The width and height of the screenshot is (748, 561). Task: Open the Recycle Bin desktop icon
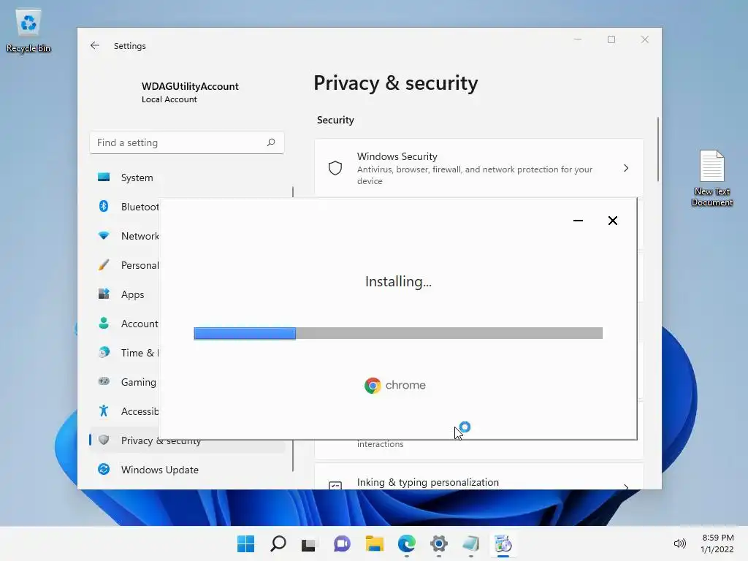(28, 31)
